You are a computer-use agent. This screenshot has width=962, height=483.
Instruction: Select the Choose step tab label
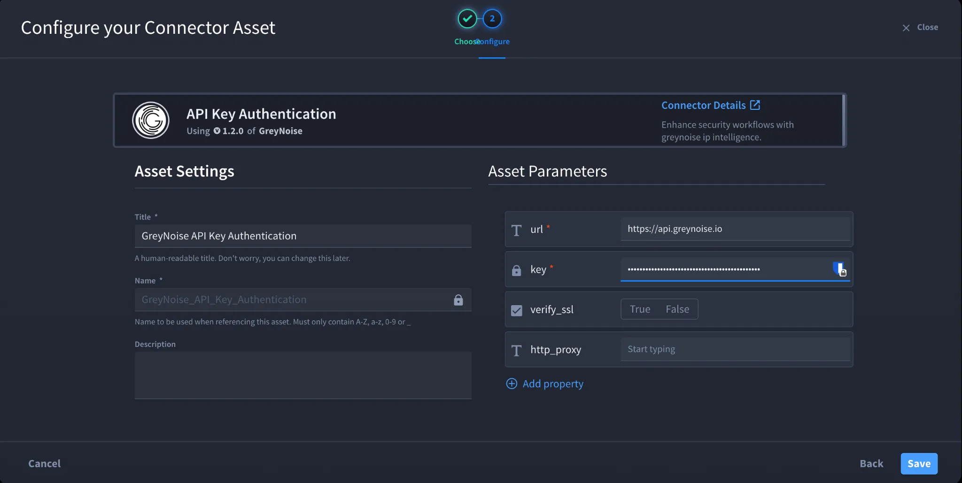click(x=466, y=41)
